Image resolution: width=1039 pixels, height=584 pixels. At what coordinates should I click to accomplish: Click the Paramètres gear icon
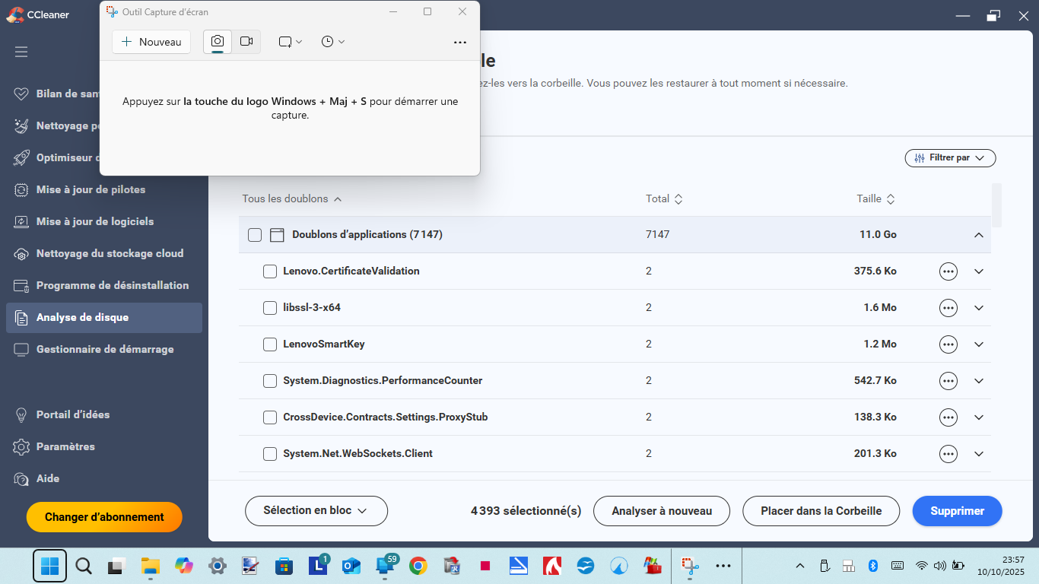[21, 447]
